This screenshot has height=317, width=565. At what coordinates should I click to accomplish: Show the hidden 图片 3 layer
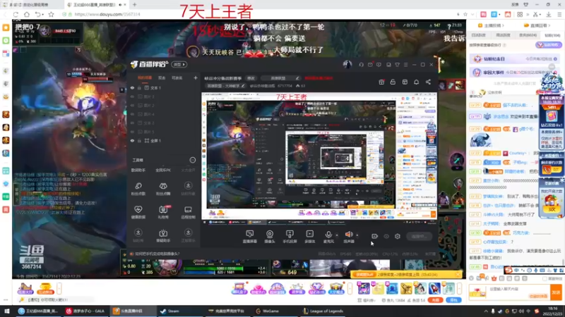132,97
